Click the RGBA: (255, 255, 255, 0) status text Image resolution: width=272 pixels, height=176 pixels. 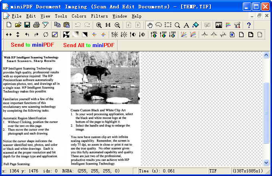pos(91,171)
